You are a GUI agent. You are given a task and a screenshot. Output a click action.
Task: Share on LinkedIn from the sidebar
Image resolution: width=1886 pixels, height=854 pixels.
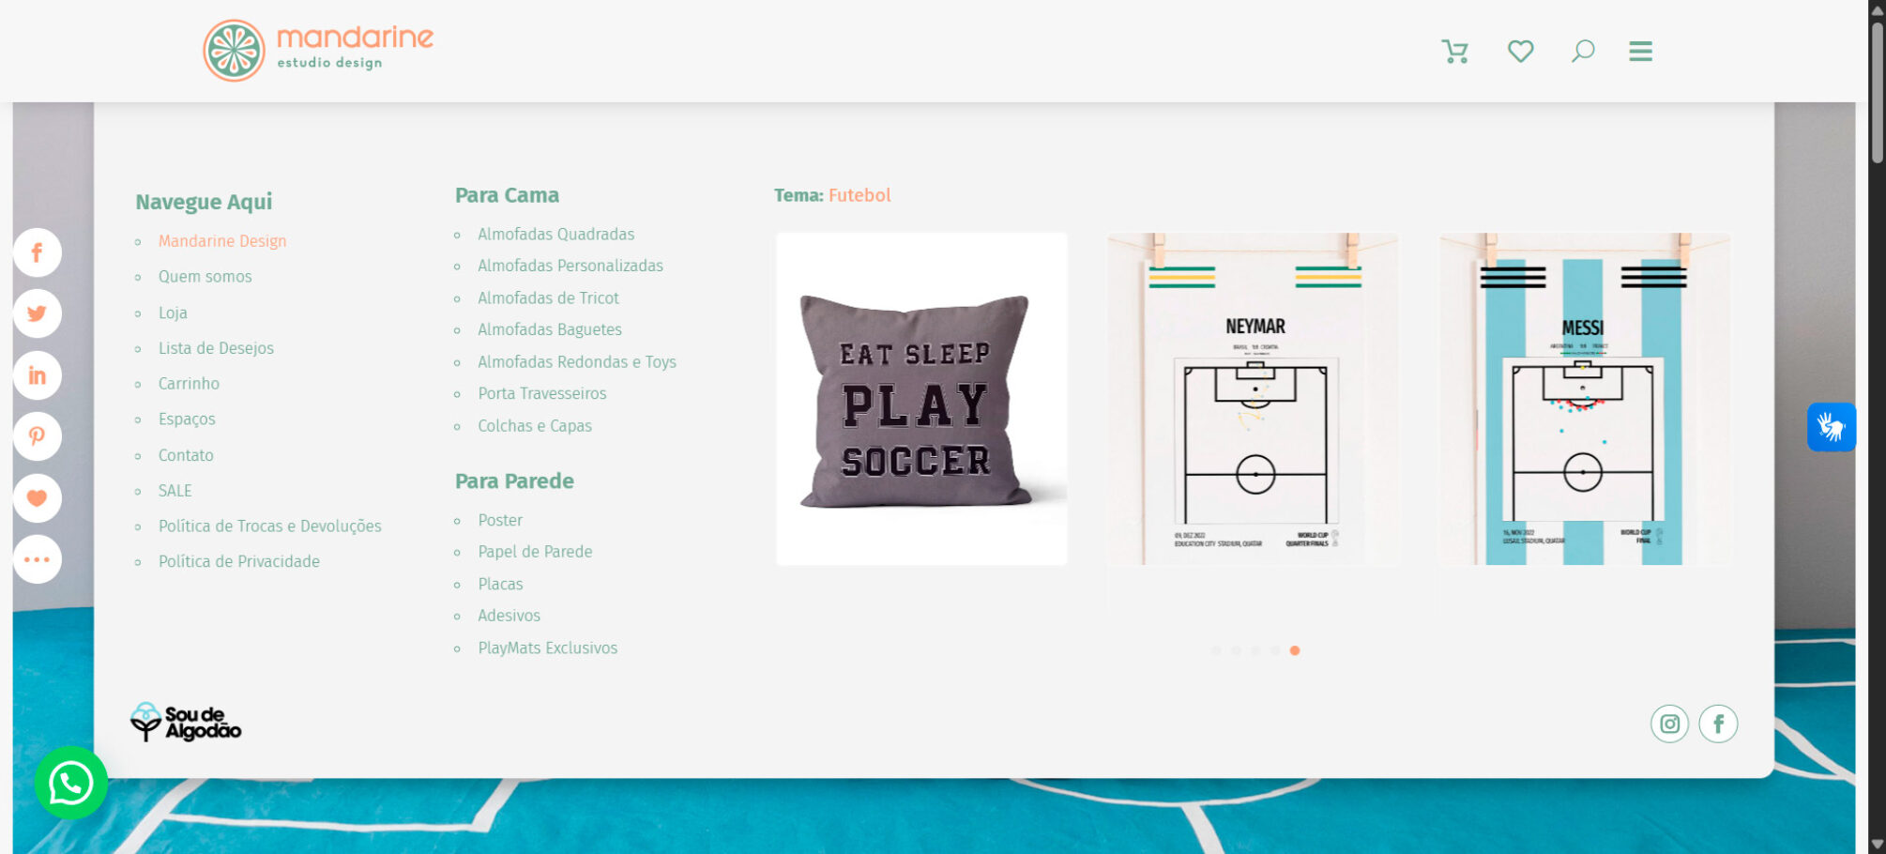(38, 375)
